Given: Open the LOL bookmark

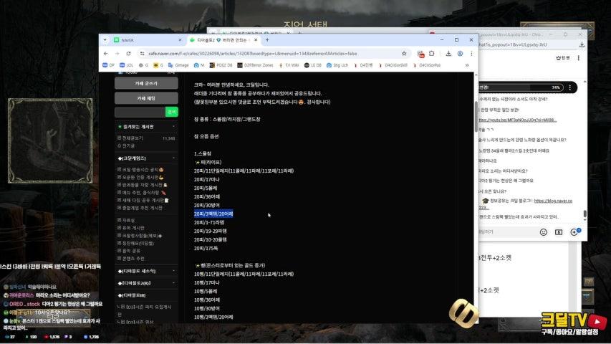Looking at the screenshot, I should (x=127, y=65).
